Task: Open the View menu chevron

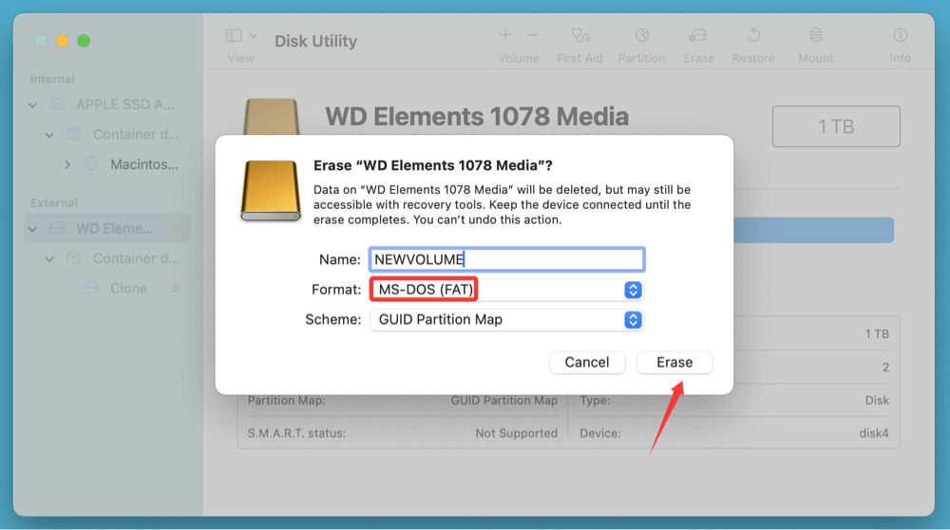Action: point(254,36)
